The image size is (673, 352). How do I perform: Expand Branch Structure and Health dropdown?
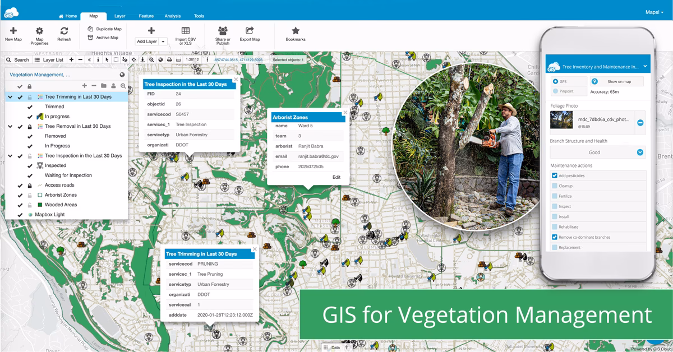click(x=640, y=152)
